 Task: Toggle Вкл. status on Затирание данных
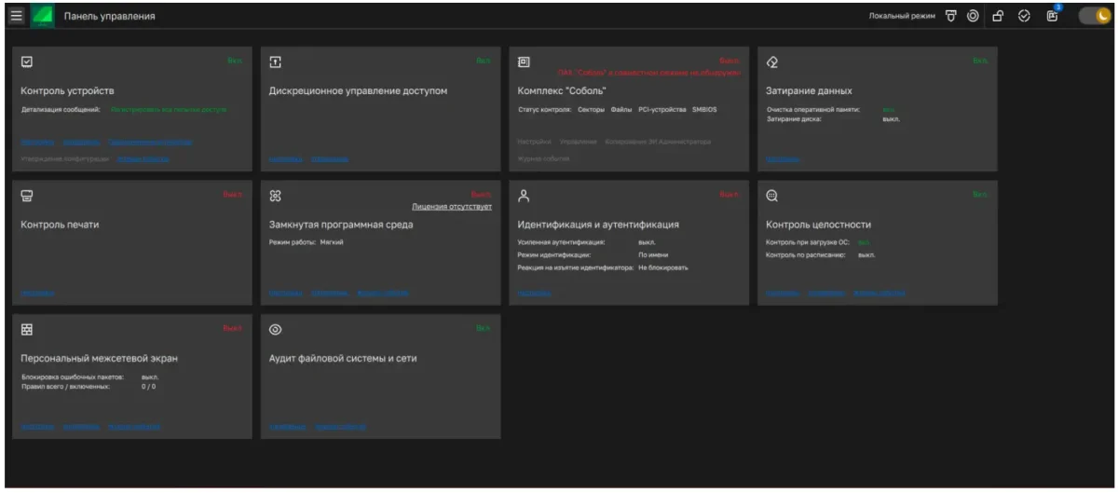click(x=980, y=61)
